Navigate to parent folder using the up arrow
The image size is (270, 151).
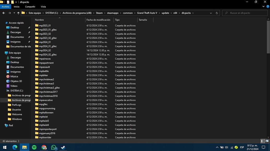(18, 13)
